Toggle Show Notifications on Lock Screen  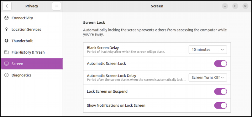pyautogui.click(x=221, y=105)
